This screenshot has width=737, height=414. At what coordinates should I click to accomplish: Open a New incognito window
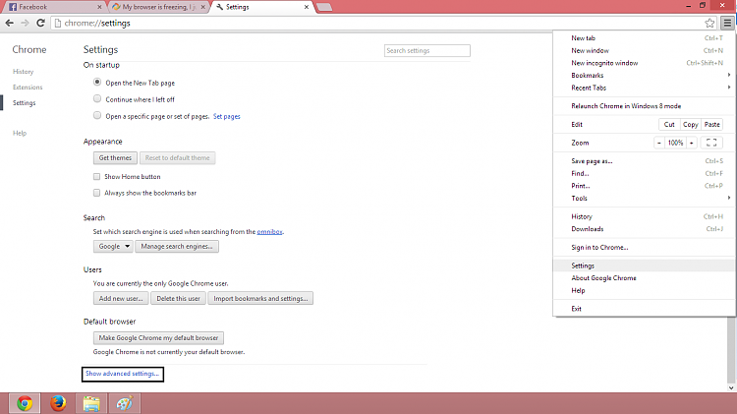pyautogui.click(x=645, y=63)
